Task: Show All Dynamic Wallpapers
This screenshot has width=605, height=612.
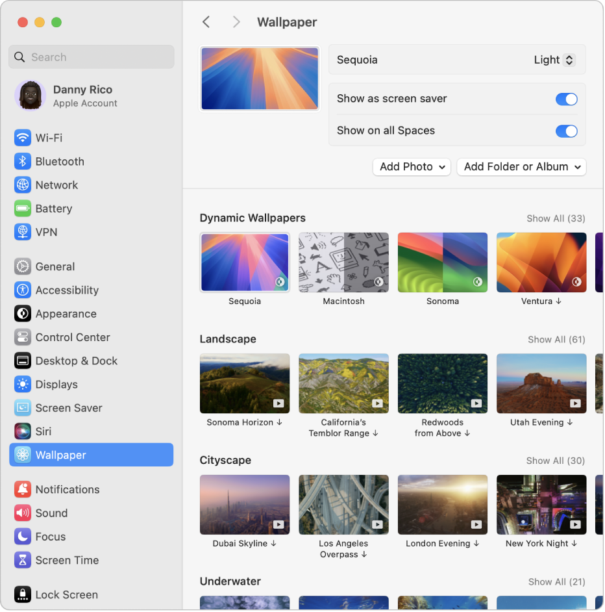Action: (556, 218)
